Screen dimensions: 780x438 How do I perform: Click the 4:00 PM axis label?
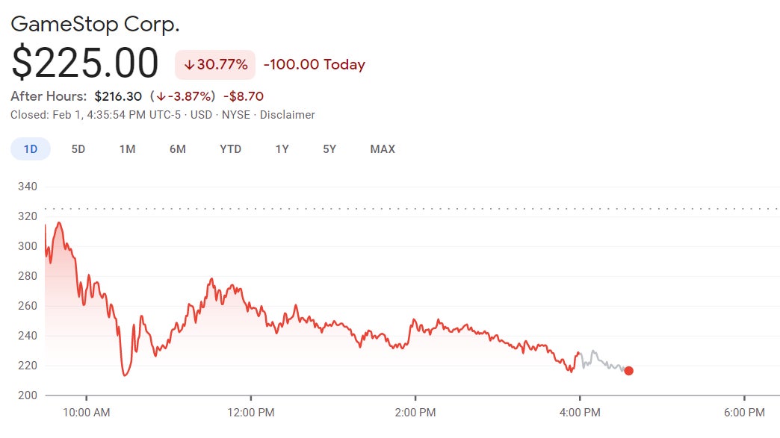tap(582, 412)
